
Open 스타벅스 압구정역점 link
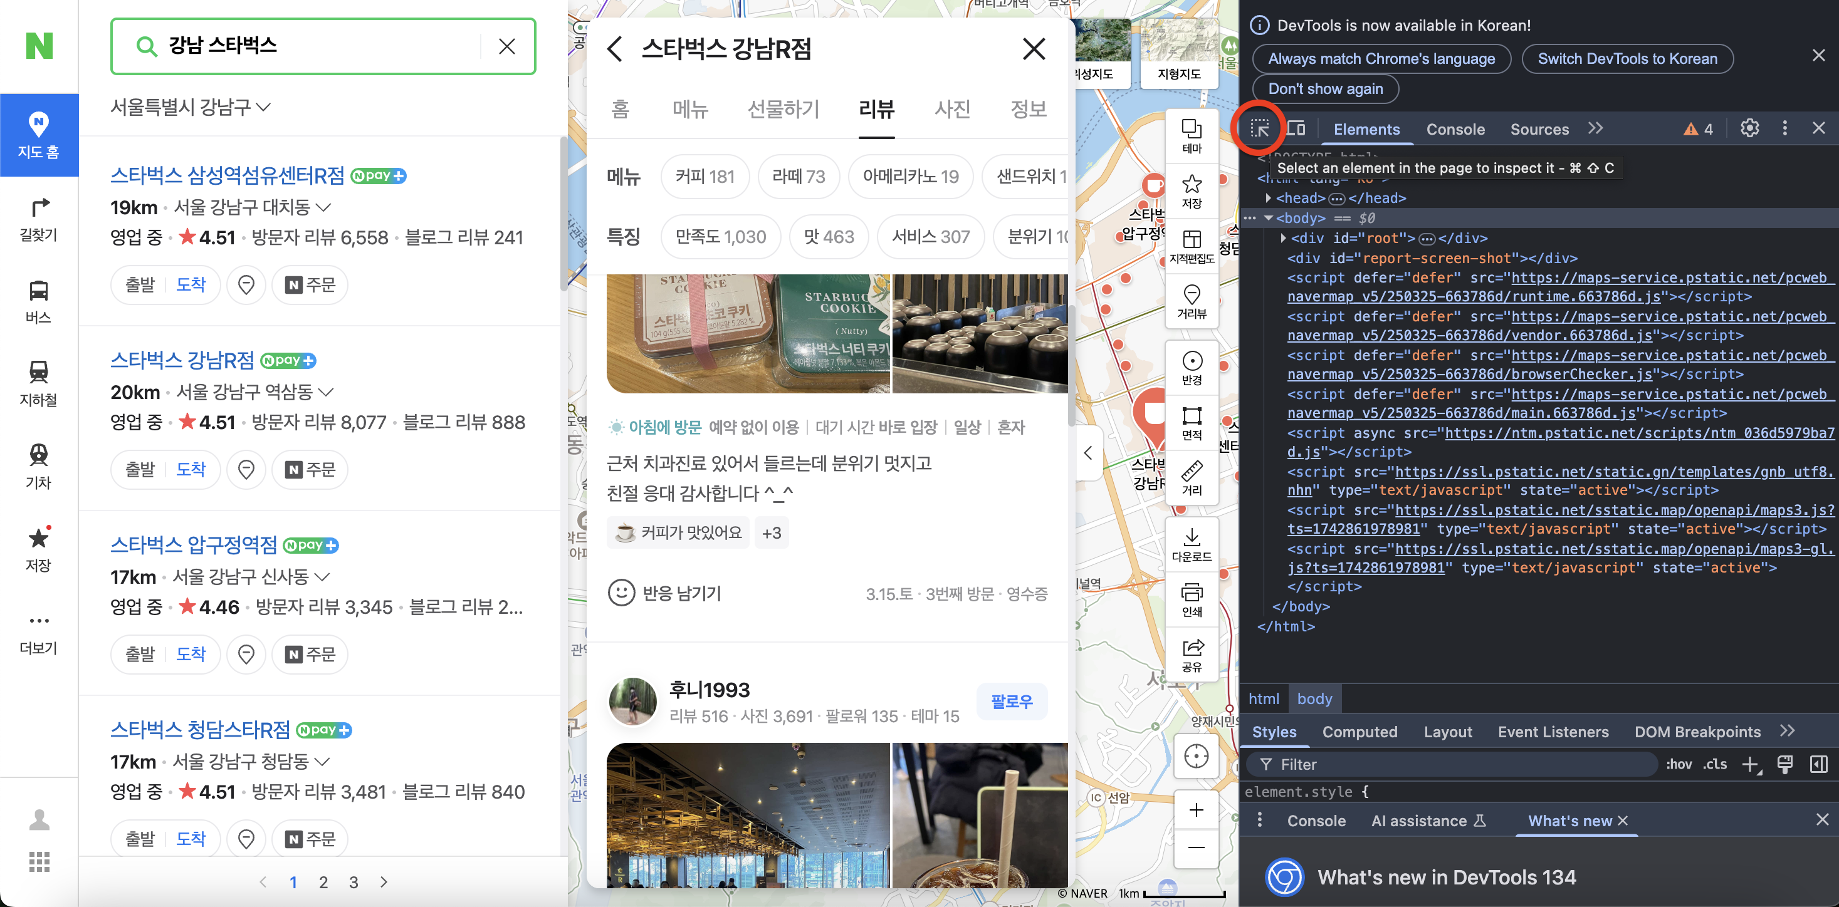pyautogui.click(x=194, y=544)
